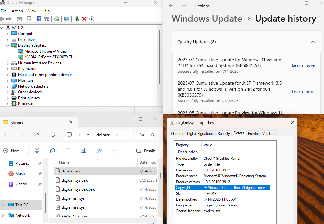324x224 pixels.
Task: Select NVIDIA GeForce RTX 3070 Ti device
Action: point(48,57)
